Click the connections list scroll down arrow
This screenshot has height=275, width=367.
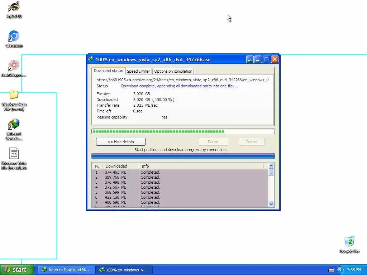pyautogui.click(x=271, y=204)
